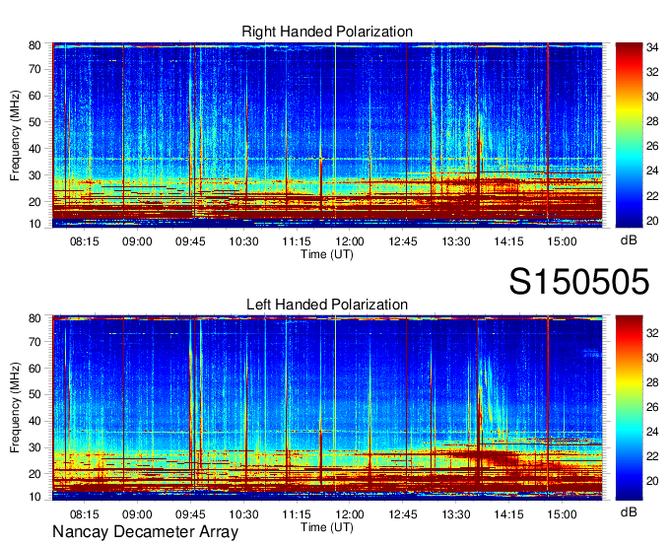Screen dimensions: 670x544
Task: Click the "Right Handed Polarization" title
Action: tap(327, 32)
